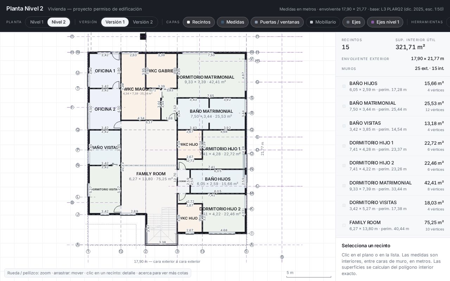Select FAMILY ROOM in the room list
Viewport: 450px width, 281px height.
pos(393,226)
